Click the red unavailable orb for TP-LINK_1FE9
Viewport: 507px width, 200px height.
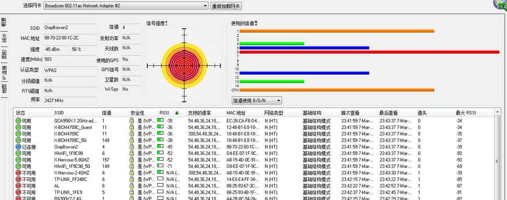click(x=18, y=192)
